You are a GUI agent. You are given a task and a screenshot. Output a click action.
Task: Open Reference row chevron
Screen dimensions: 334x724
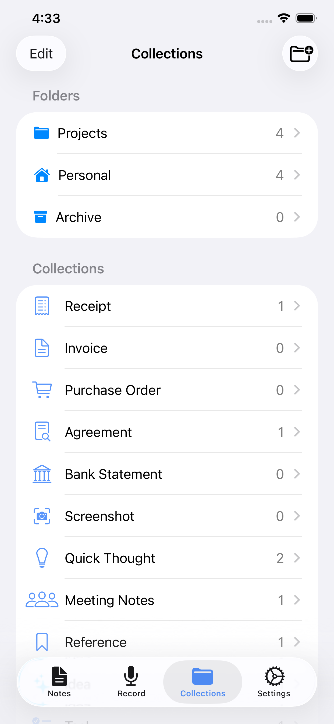[x=297, y=642]
